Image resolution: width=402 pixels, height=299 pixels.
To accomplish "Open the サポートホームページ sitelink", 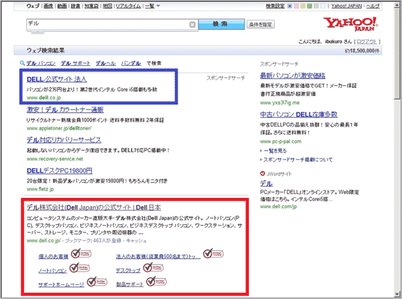I will tap(61, 284).
